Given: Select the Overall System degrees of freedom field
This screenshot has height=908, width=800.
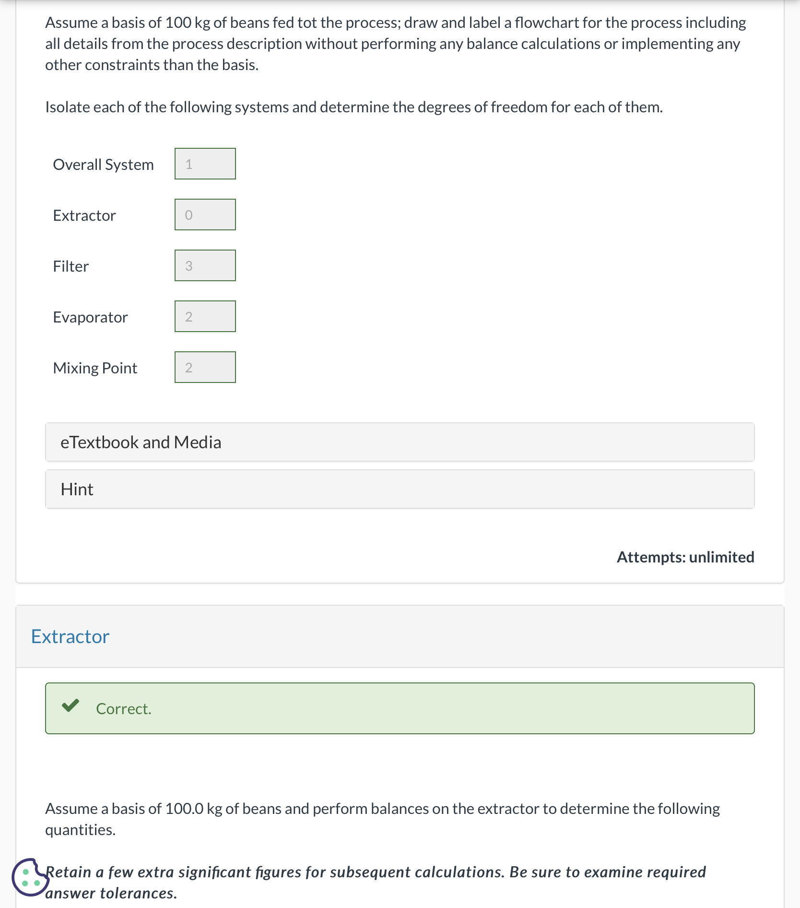Looking at the screenshot, I should (205, 164).
